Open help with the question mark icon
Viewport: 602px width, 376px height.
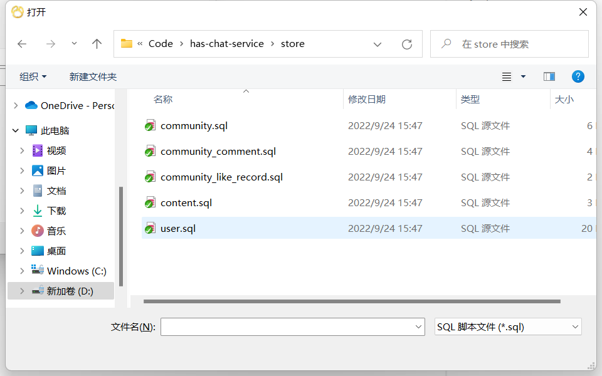point(578,76)
